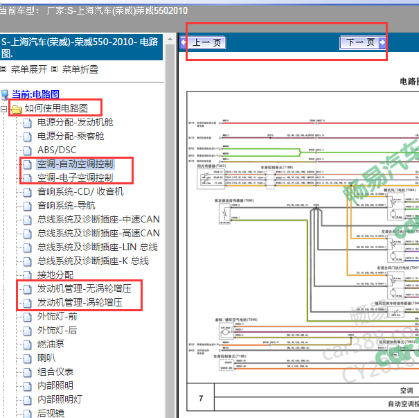Click page icon of 外饰灯-后
This screenshot has width=419, height=418.
point(27,331)
